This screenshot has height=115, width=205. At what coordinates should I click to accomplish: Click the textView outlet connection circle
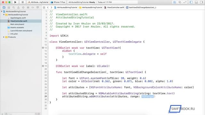pos(43,48)
